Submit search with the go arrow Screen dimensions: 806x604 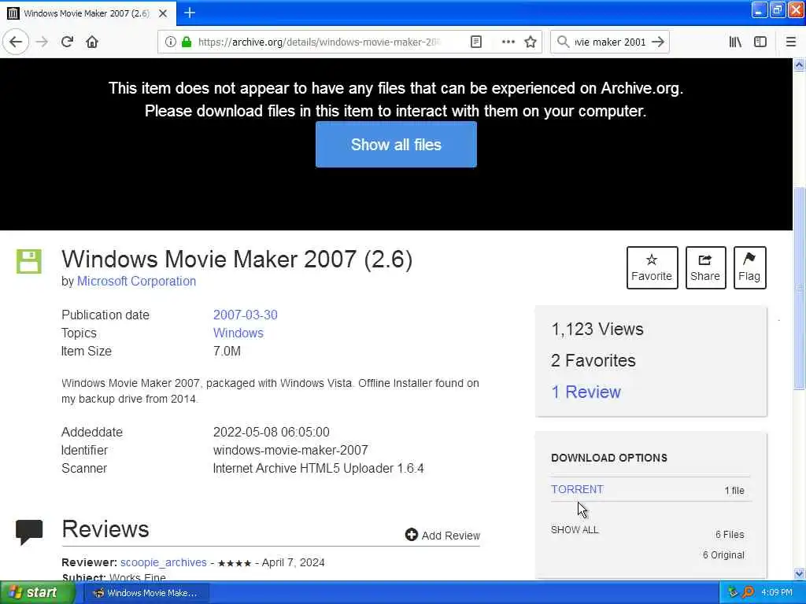[658, 42]
